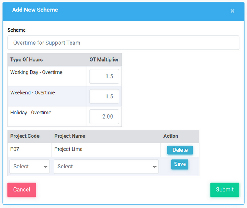The height and width of the screenshot is (208, 247).
Task: Edit Working Day Overtime multiplier field
Action: (x=104, y=76)
